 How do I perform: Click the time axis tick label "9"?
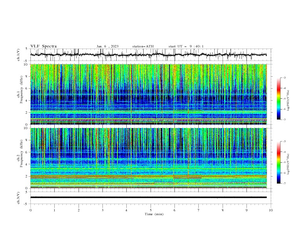click(x=246, y=210)
